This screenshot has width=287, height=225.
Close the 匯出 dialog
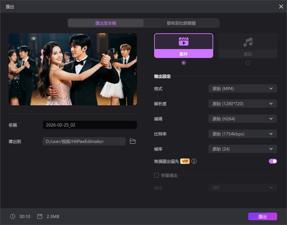tap(281, 6)
